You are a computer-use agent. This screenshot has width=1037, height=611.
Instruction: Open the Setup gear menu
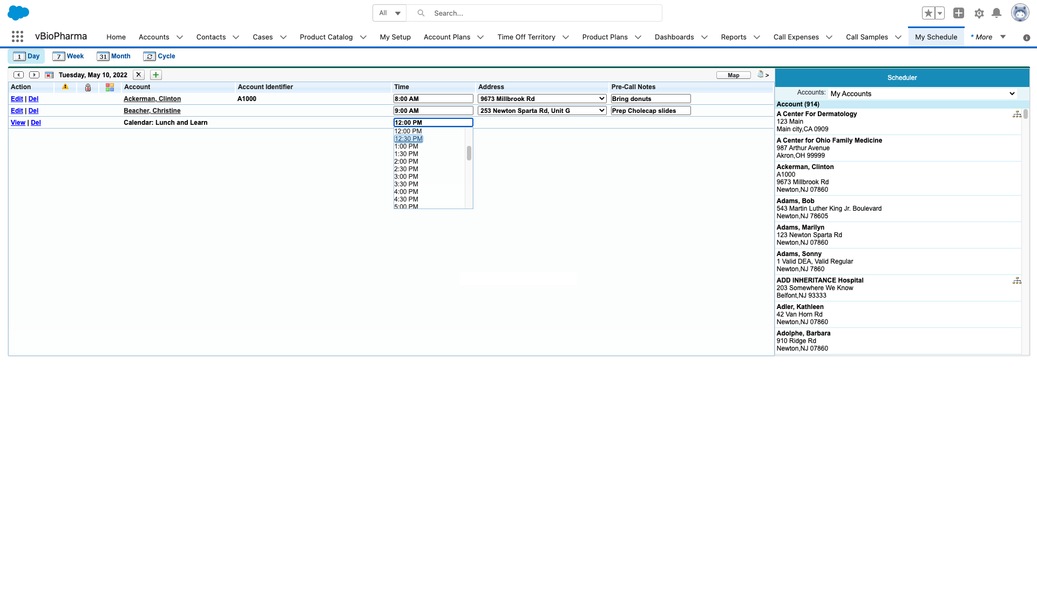point(979,13)
